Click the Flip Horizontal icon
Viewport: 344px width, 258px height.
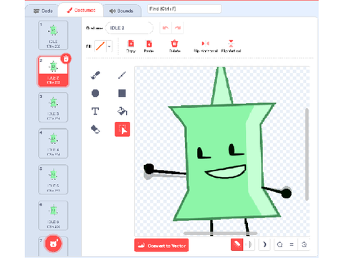pyautogui.click(x=206, y=44)
